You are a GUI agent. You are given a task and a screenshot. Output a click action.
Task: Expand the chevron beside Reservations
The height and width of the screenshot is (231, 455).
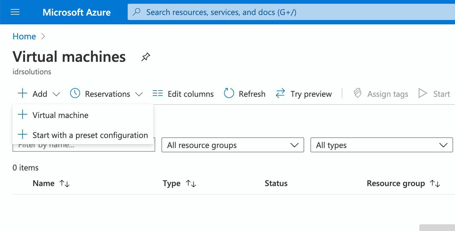tap(140, 94)
